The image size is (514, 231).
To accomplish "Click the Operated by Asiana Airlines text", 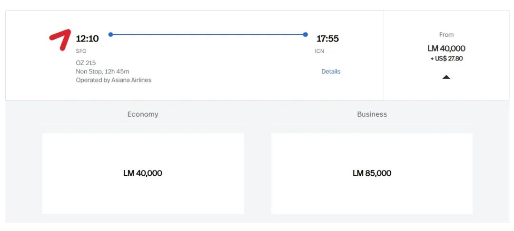I will click(114, 80).
